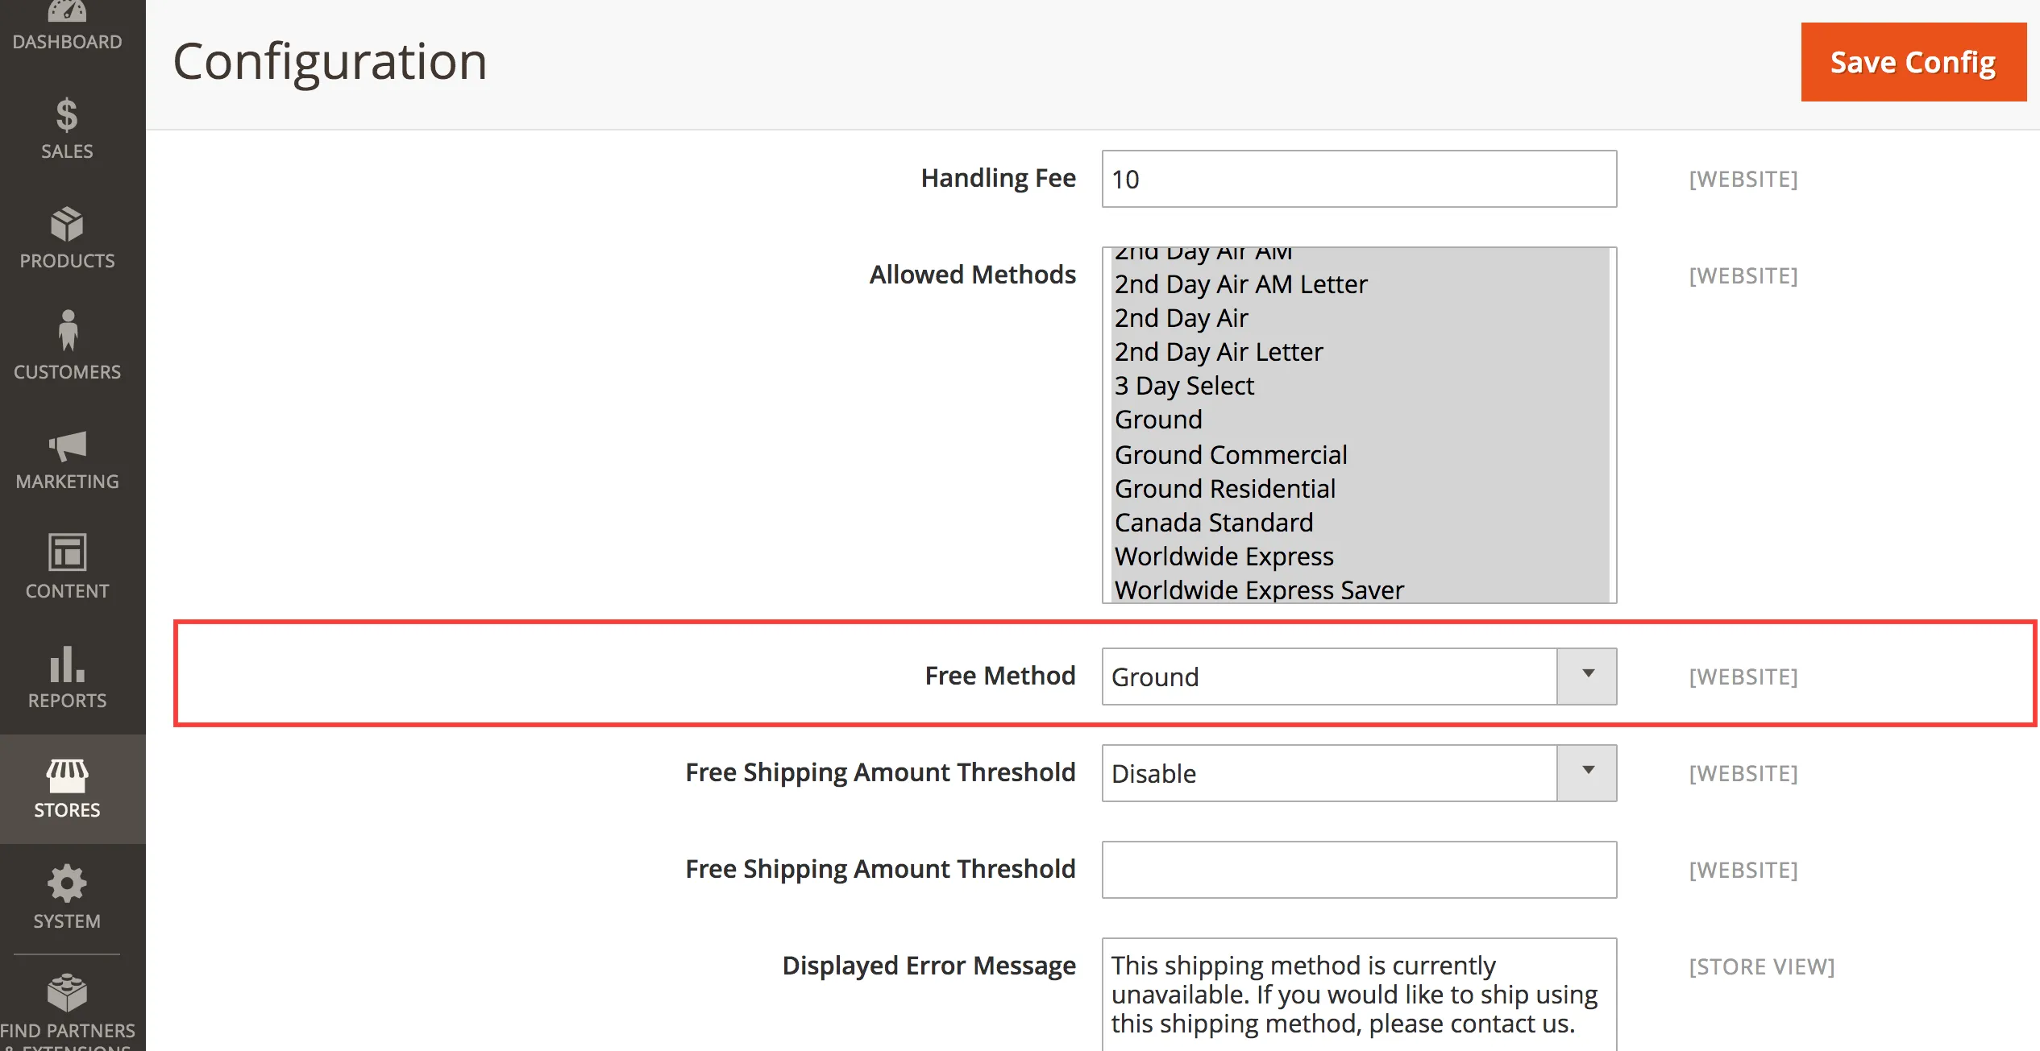Click the Reports bar chart icon

click(67, 664)
